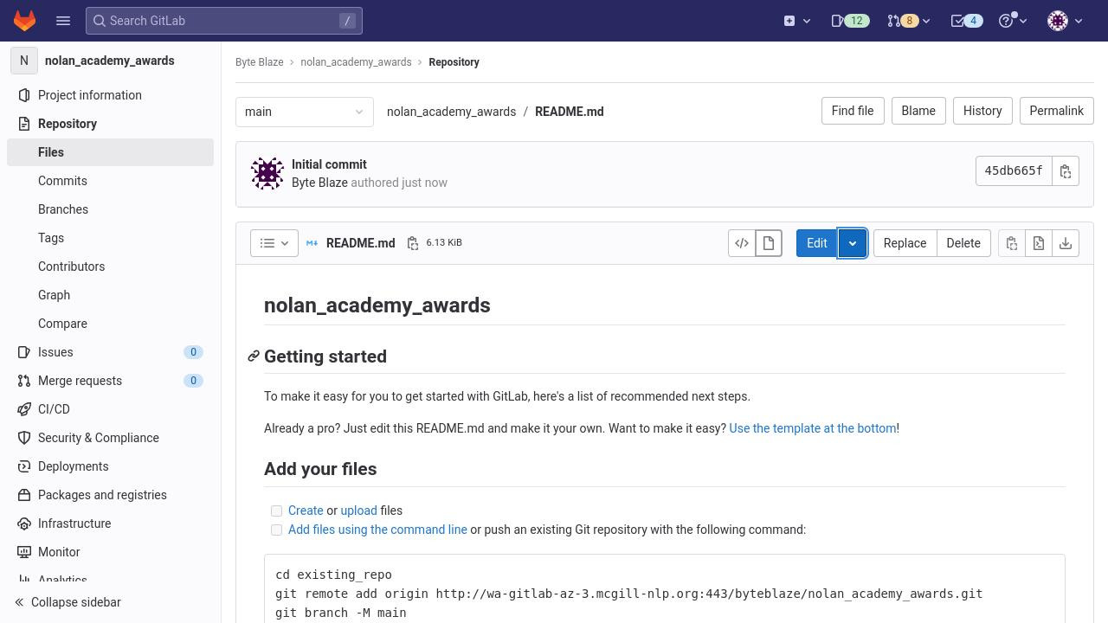Open Issues in the sidebar

[111, 352]
